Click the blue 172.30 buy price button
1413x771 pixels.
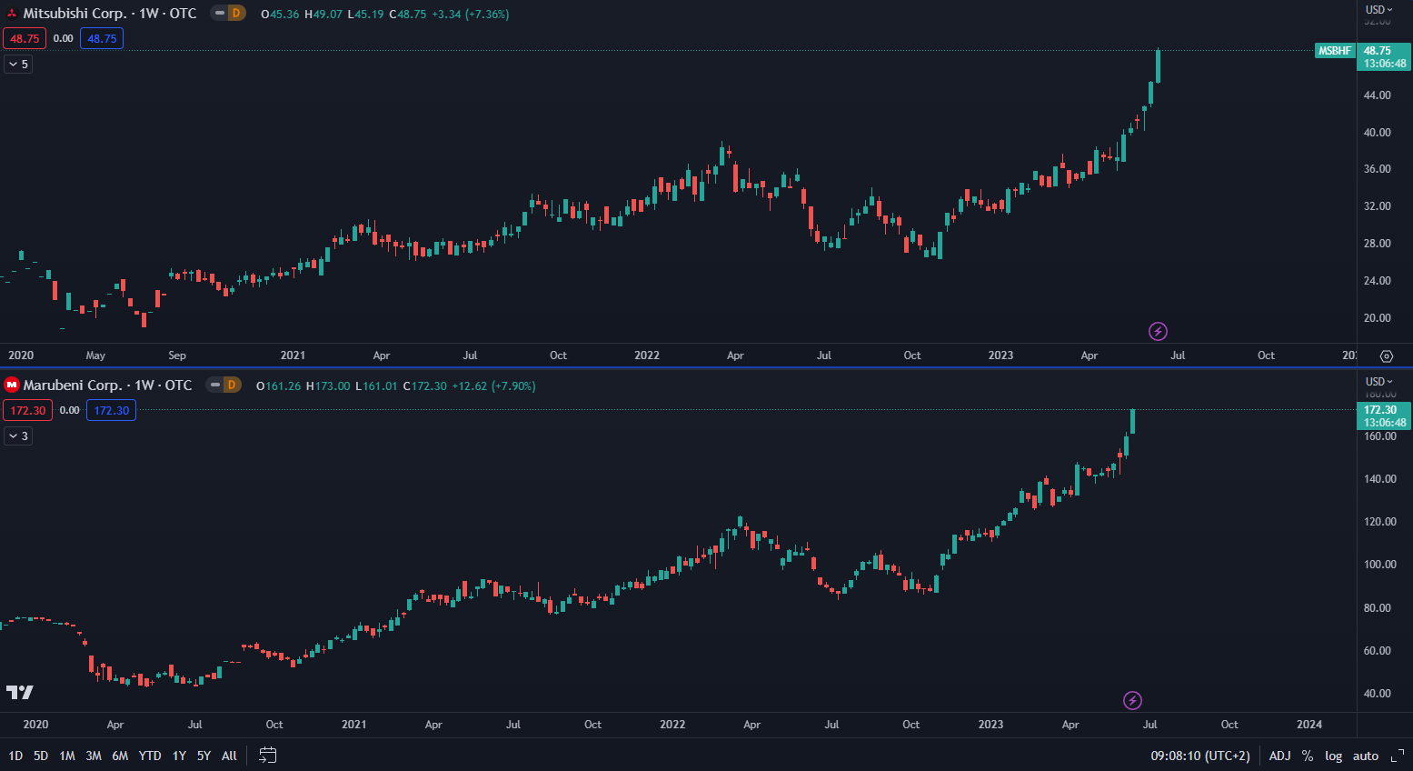pos(111,411)
